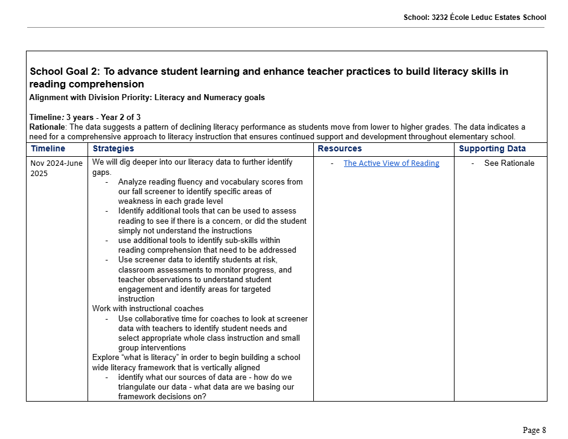Click the Resources column header
568x439 pixels.
click(x=340, y=149)
